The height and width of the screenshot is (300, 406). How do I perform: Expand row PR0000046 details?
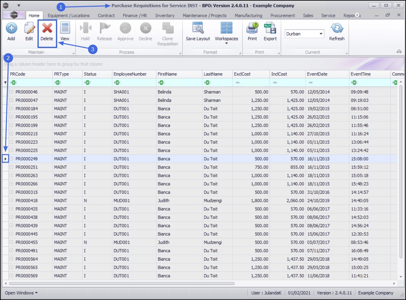click(11, 92)
